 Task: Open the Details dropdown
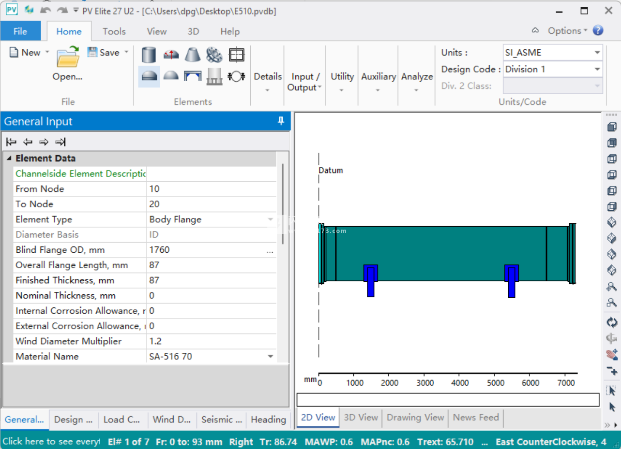(268, 82)
